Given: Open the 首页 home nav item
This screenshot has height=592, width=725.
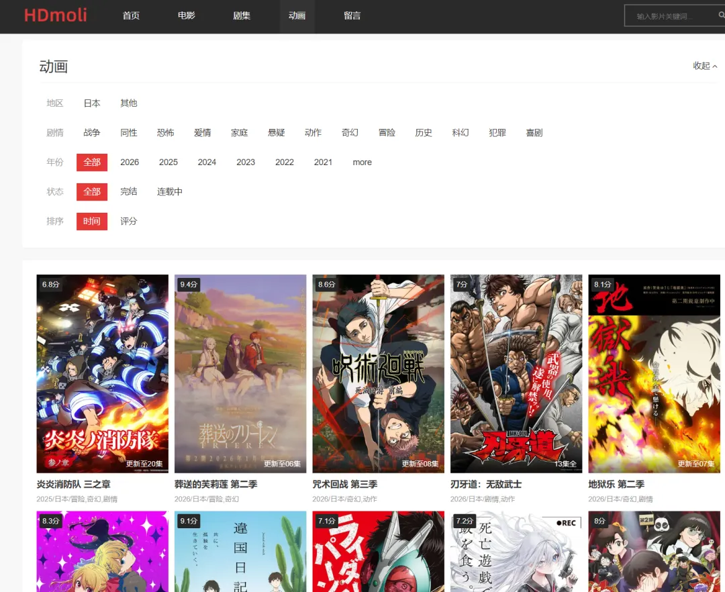Looking at the screenshot, I should coord(131,15).
